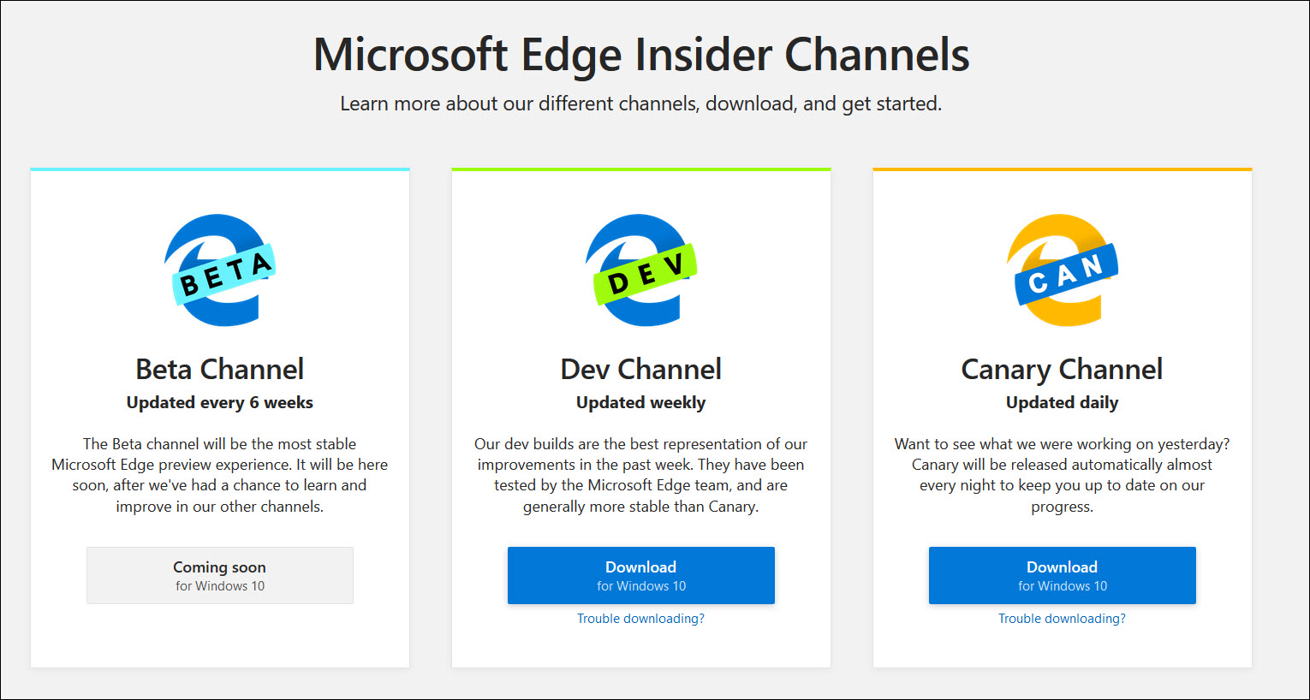Image resolution: width=1310 pixels, height=700 pixels.
Task: Click the Updated daily text
Action: [1063, 403]
